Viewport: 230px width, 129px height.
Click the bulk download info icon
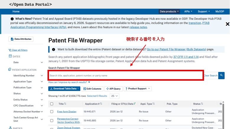[53, 49]
